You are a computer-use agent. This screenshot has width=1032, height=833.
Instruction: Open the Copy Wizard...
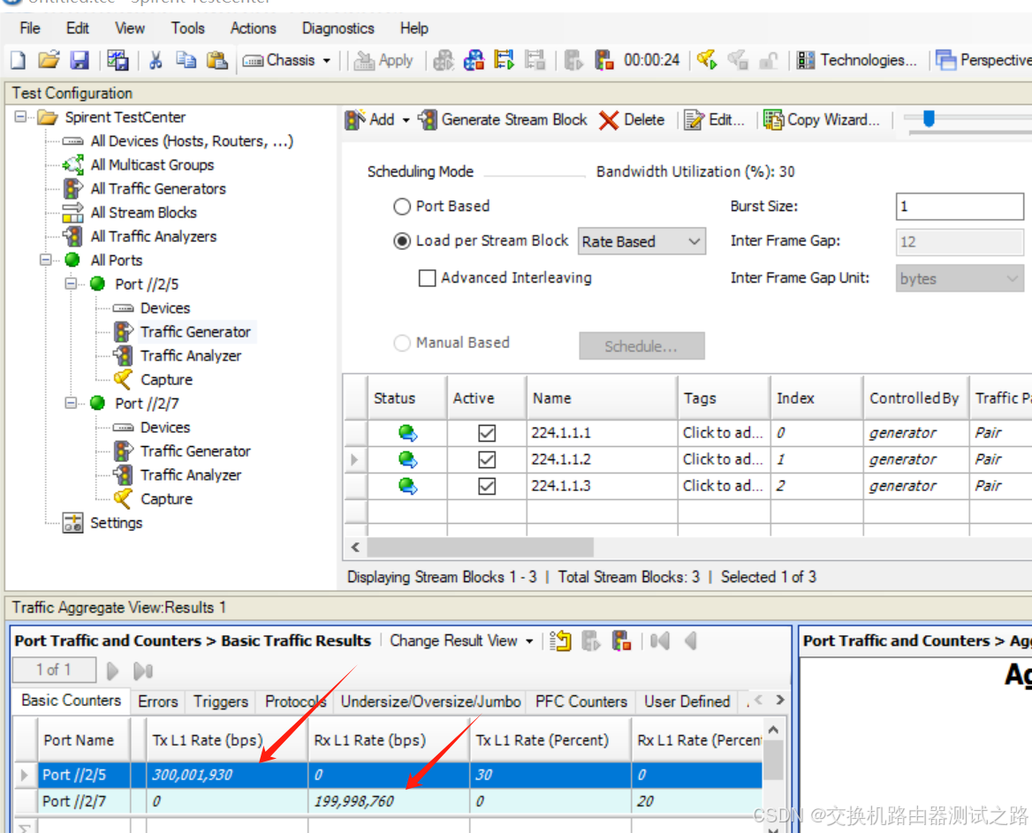click(x=822, y=120)
